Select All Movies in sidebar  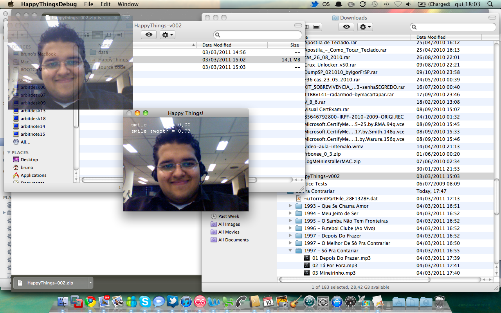point(229,232)
